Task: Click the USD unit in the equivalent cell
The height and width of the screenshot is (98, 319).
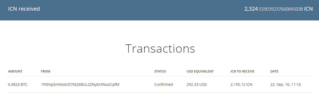Action: (203, 84)
